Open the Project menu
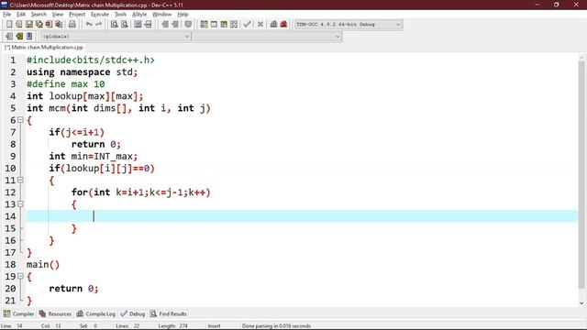This screenshot has width=587, height=330. click(x=77, y=15)
